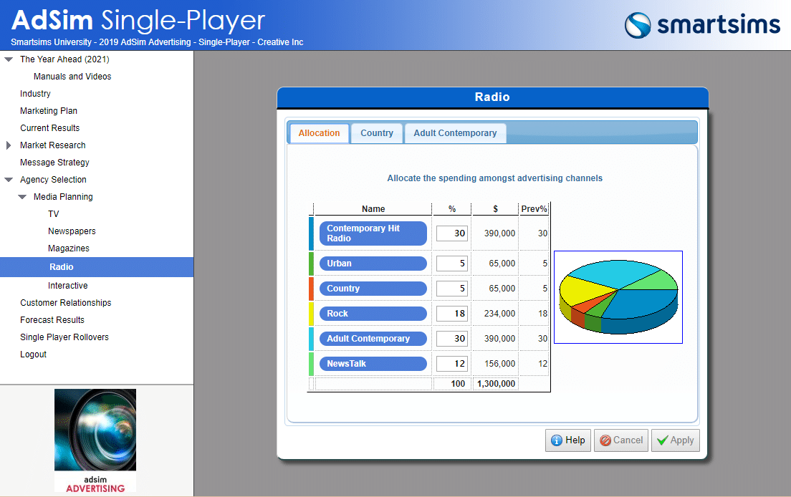The image size is (791, 497).
Task: Collapse the Media Planning submenu
Action: [22, 197]
